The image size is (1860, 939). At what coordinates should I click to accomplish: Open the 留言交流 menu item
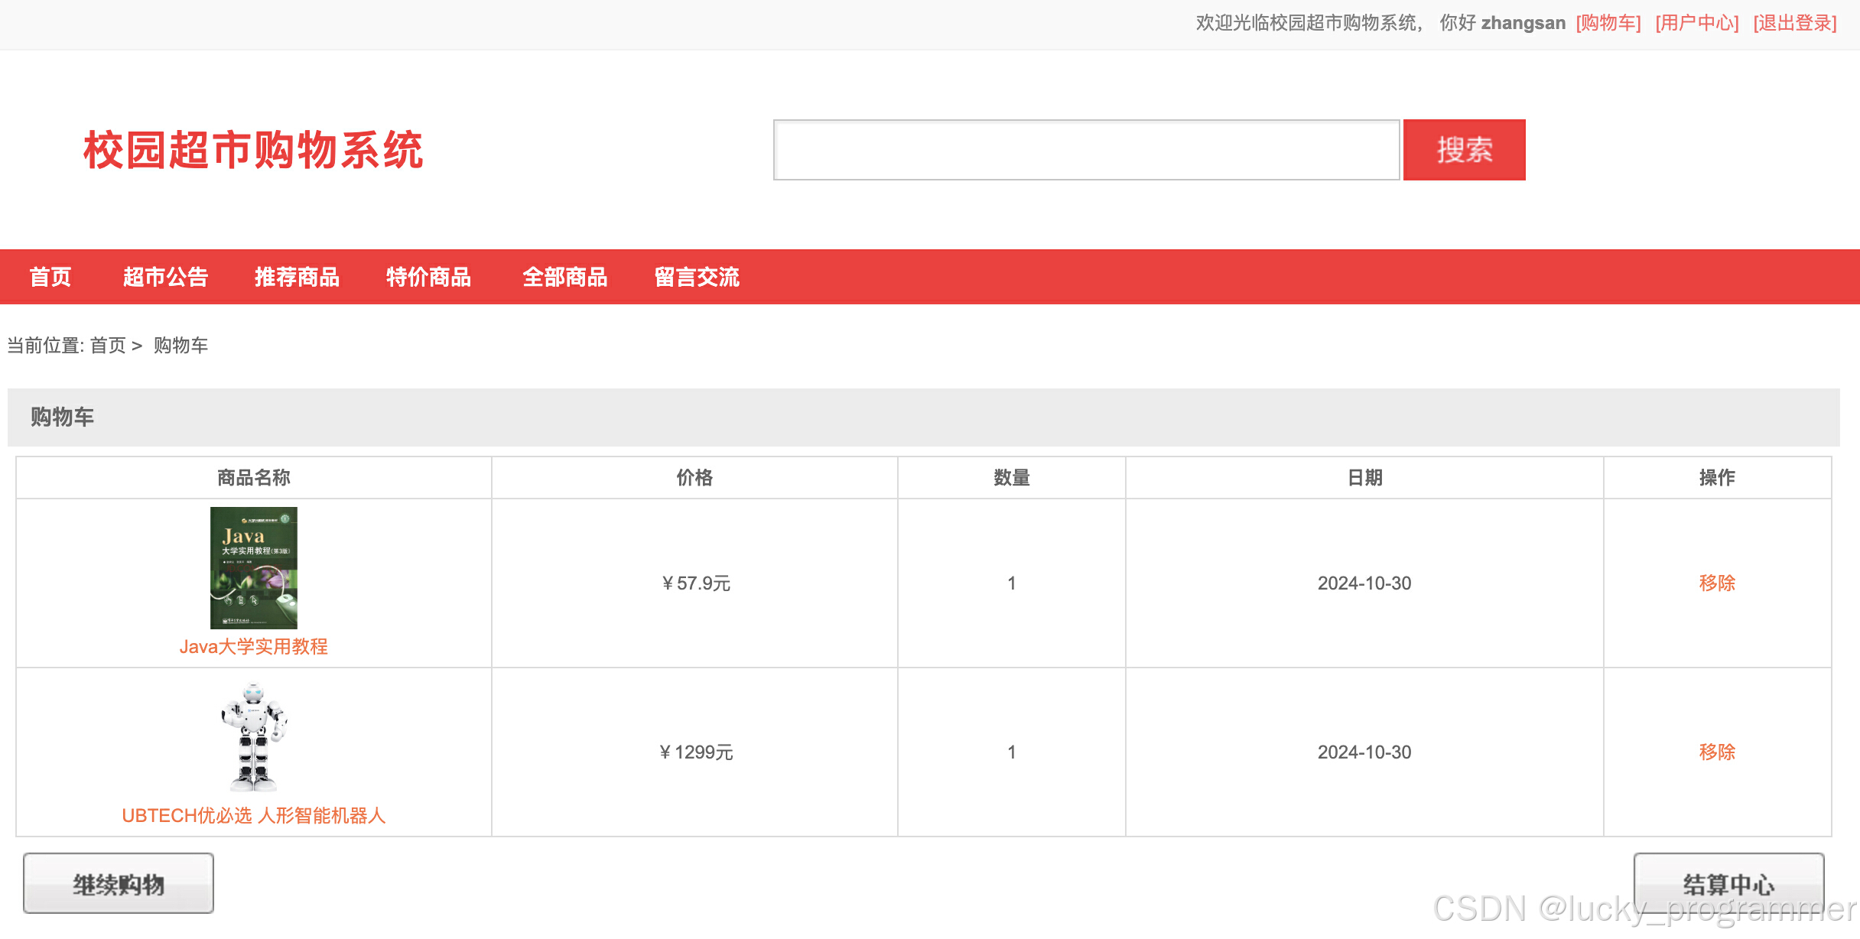tap(696, 277)
